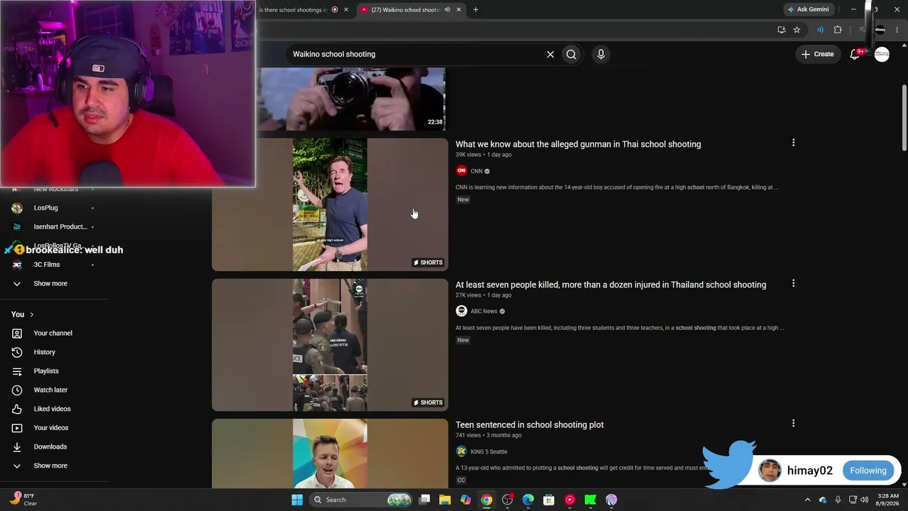This screenshot has width=908, height=511.
Task: Open 'At least seven people killed' video title
Action: click(x=611, y=285)
